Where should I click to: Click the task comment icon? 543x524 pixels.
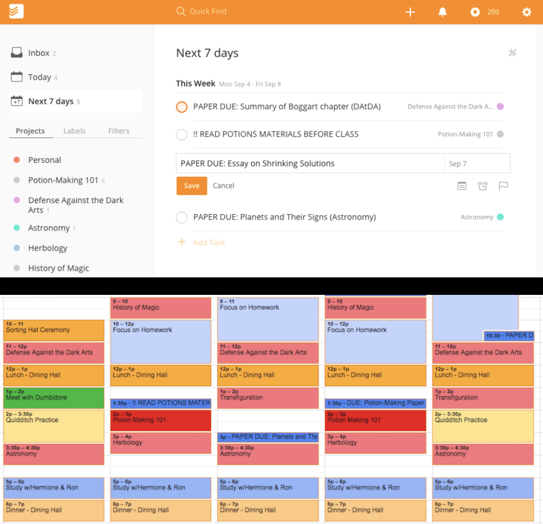(462, 186)
